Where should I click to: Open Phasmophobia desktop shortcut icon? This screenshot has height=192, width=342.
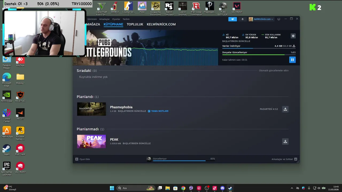tap(209, 8)
